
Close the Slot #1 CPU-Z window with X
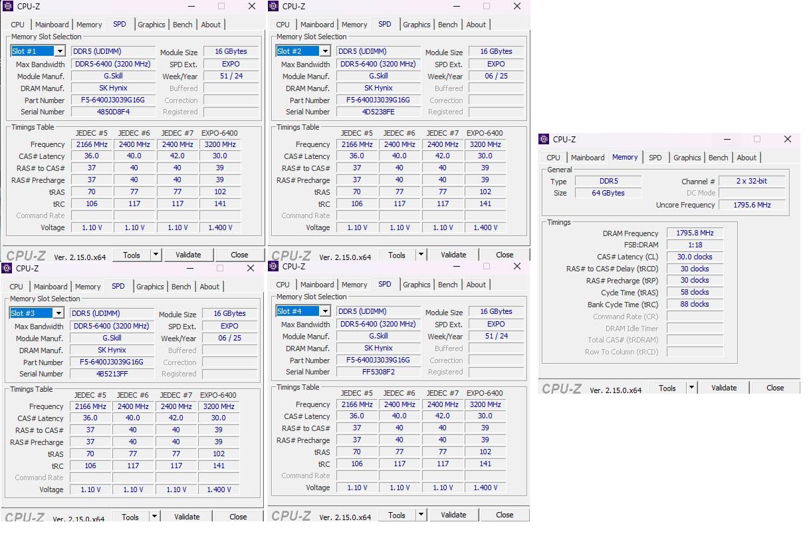(x=251, y=6)
